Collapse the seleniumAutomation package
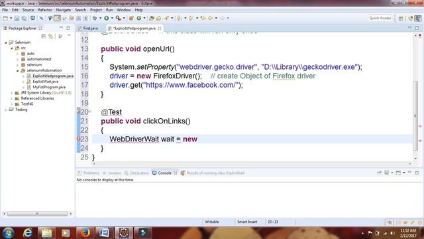The width and height of the screenshot is (424, 239). click(x=18, y=70)
